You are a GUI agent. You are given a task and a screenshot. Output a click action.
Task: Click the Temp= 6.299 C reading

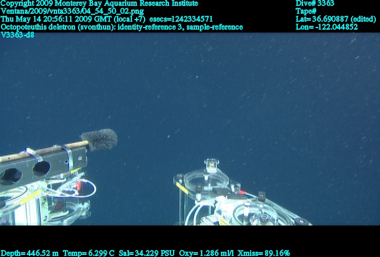click(89, 253)
